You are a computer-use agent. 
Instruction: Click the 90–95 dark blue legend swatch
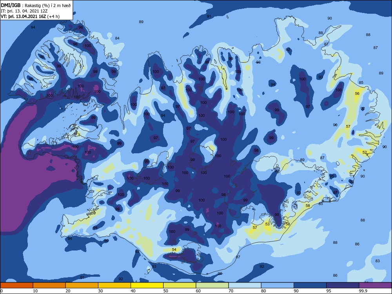310,285
